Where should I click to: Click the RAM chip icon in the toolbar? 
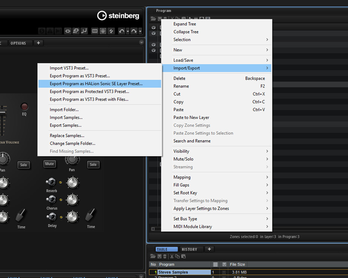click(95, 31)
